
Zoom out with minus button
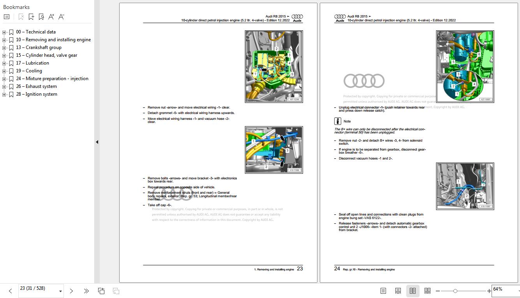pos(438,291)
